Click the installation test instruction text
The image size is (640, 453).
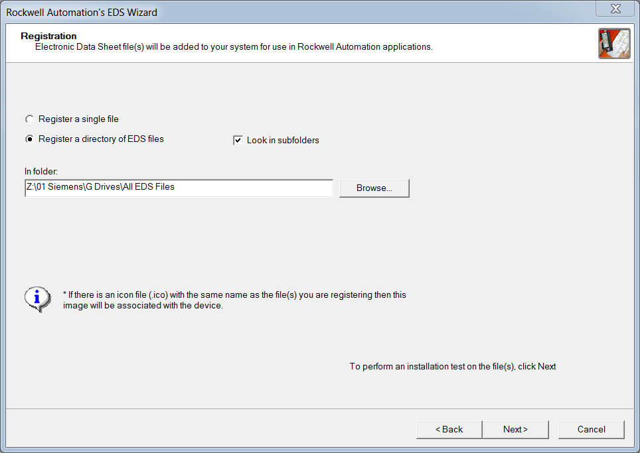[452, 366]
